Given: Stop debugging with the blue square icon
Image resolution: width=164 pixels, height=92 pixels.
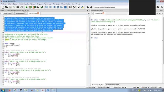Looking at the screenshot, I should point(65,7).
